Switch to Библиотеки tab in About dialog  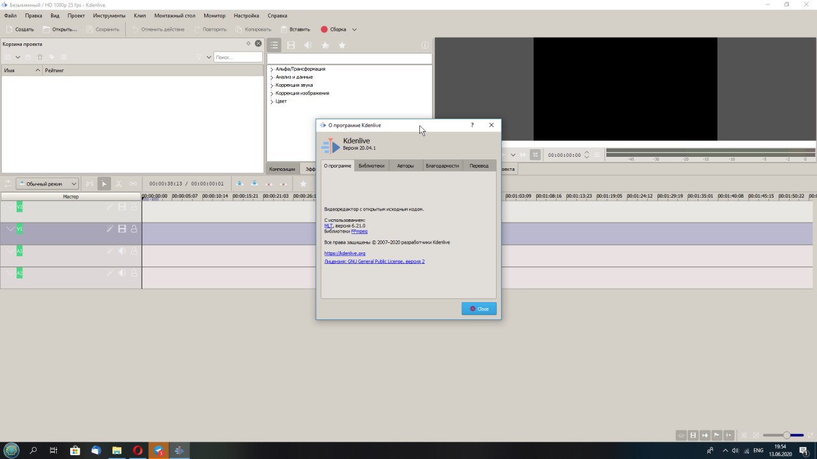pyautogui.click(x=371, y=166)
